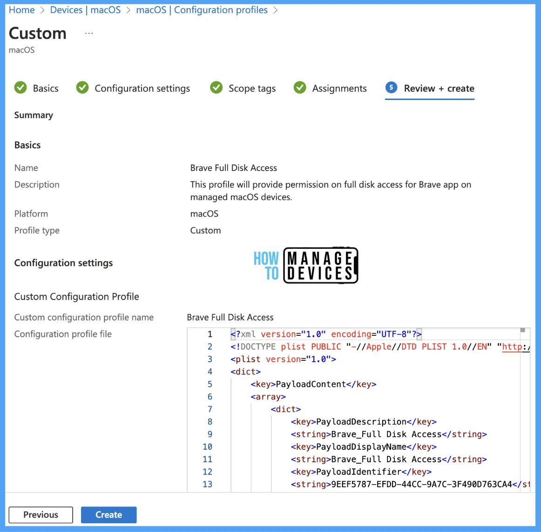Click the green checkmark beside Assignments

coord(300,88)
